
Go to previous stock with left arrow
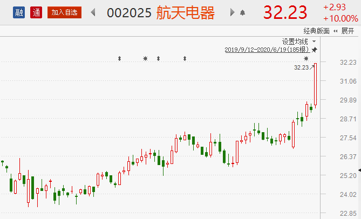[x=93, y=12]
